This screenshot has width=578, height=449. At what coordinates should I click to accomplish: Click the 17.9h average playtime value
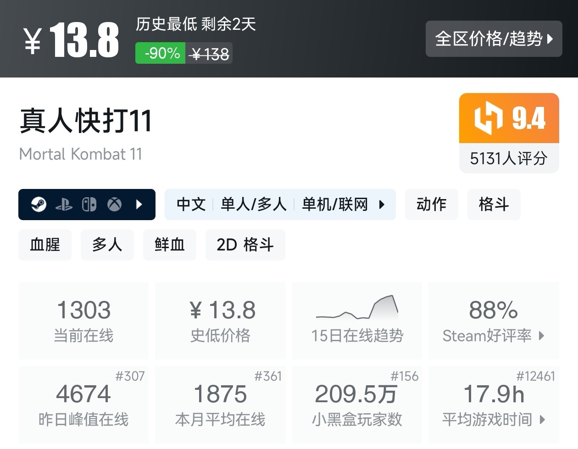pyautogui.click(x=494, y=394)
